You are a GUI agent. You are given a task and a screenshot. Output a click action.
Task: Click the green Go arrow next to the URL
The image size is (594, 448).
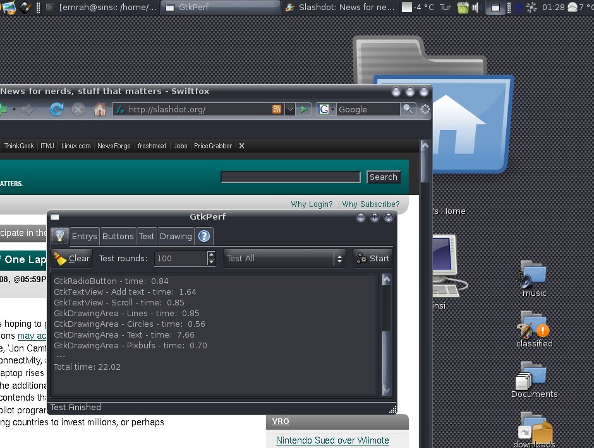point(303,110)
